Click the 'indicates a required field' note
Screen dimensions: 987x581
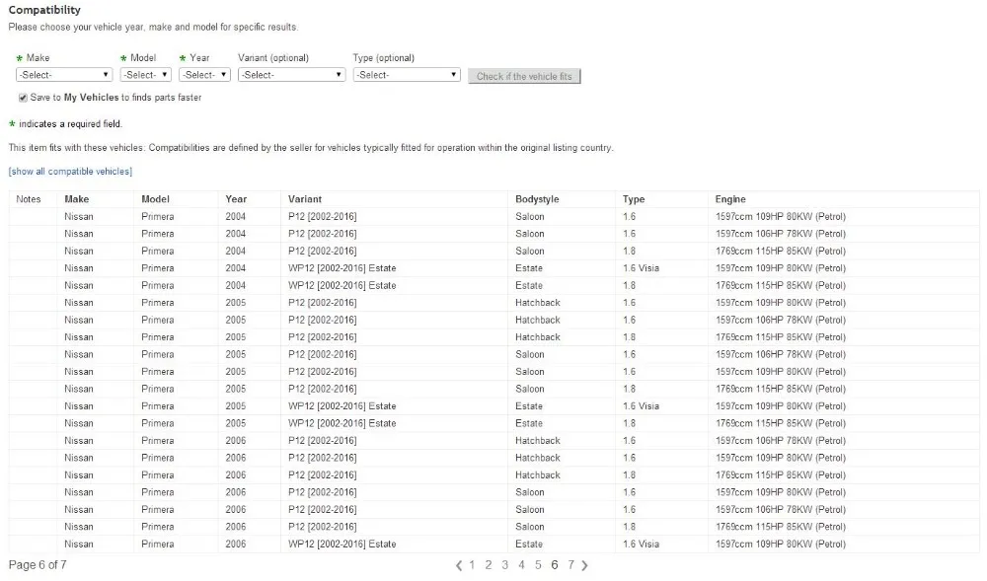(70, 124)
